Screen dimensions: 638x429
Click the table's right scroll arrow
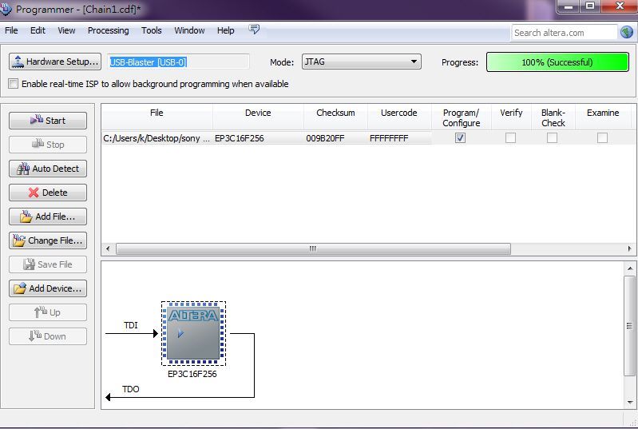(x=629, y=248)
